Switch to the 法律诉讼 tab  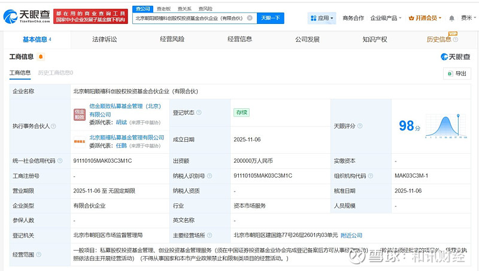pos(105,39)
